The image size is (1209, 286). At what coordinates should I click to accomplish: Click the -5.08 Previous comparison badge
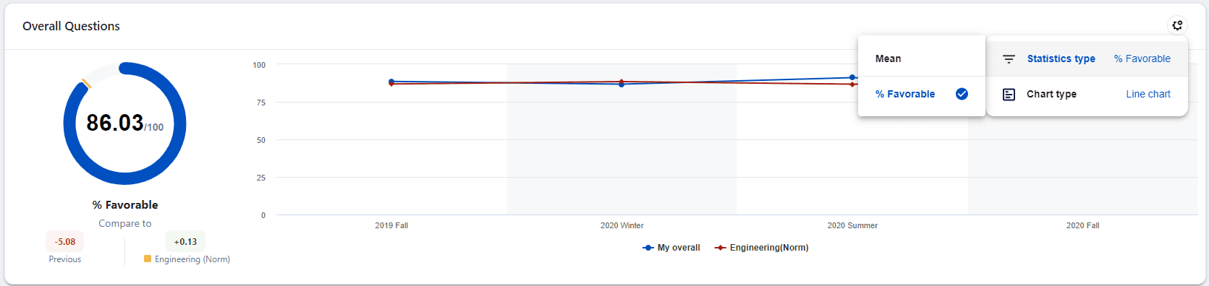[65, 241]
